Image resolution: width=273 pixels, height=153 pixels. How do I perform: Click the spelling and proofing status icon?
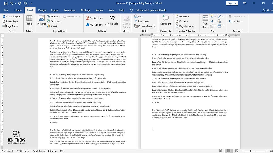[62, 151]
